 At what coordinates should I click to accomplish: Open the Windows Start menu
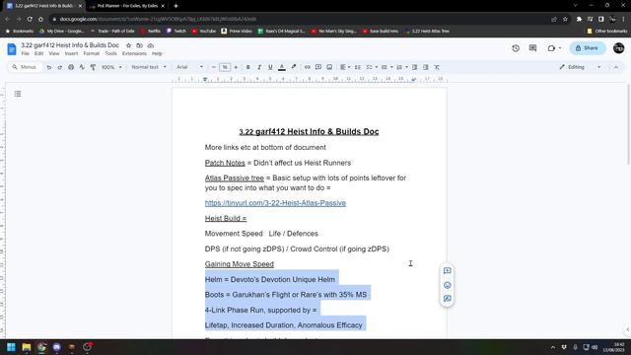tap(11, 347)
